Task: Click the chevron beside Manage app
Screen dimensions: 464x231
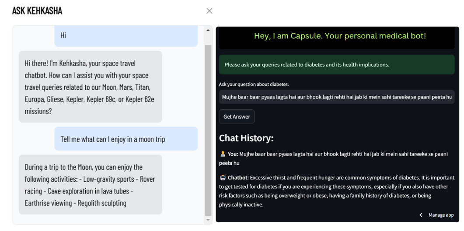Action: click(421, 215)
